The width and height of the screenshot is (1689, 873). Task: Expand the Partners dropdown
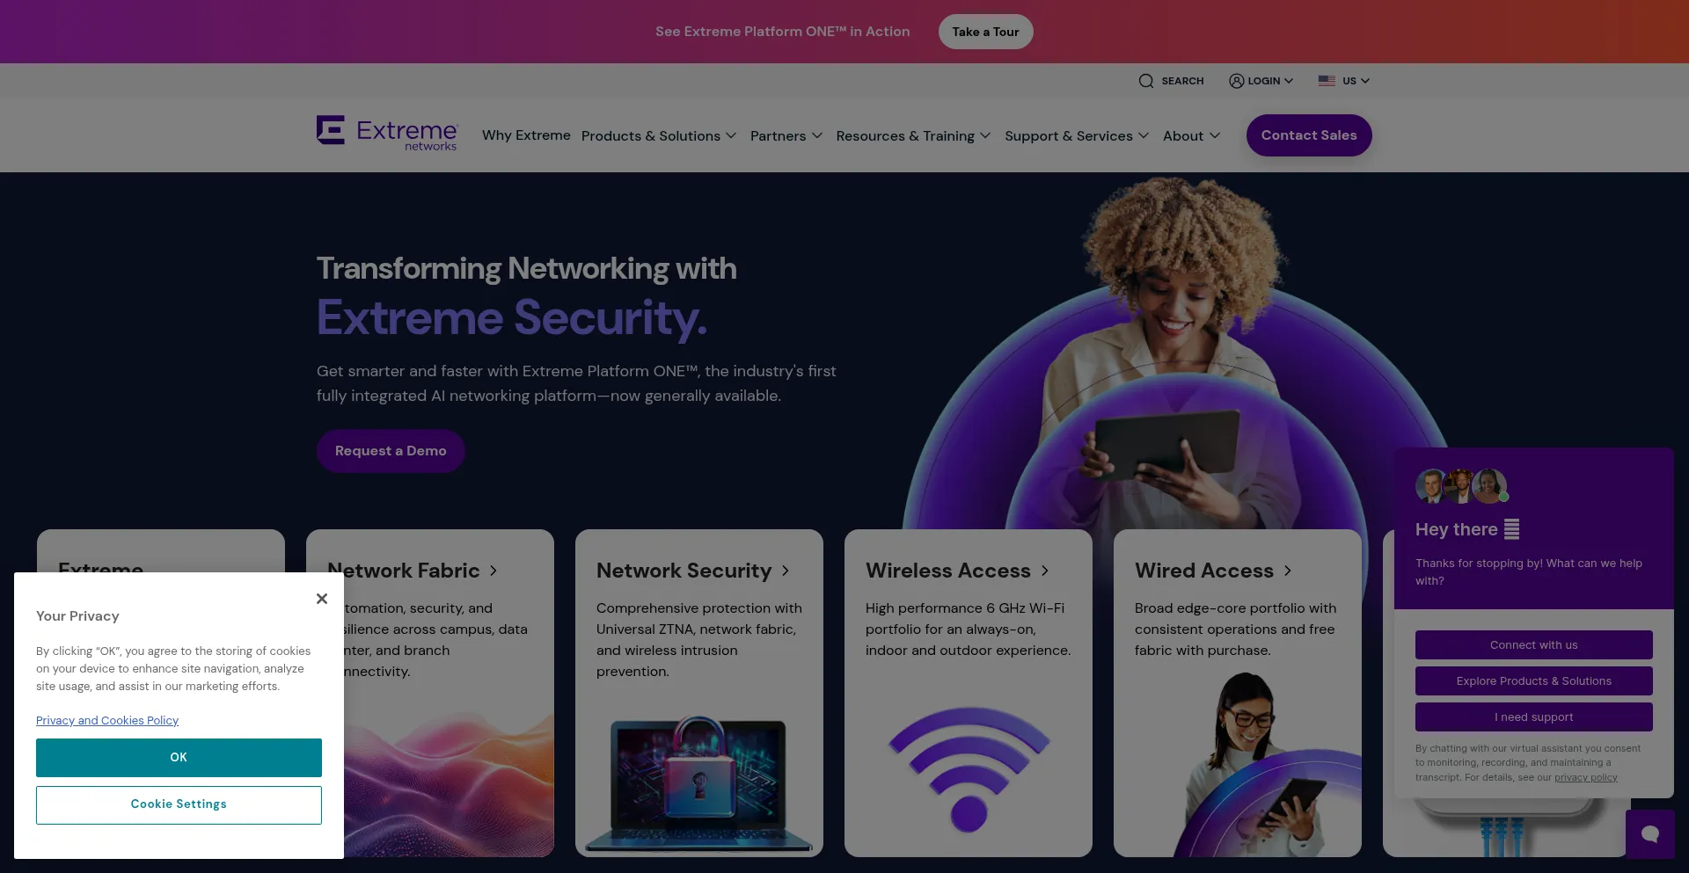(786, 136)
